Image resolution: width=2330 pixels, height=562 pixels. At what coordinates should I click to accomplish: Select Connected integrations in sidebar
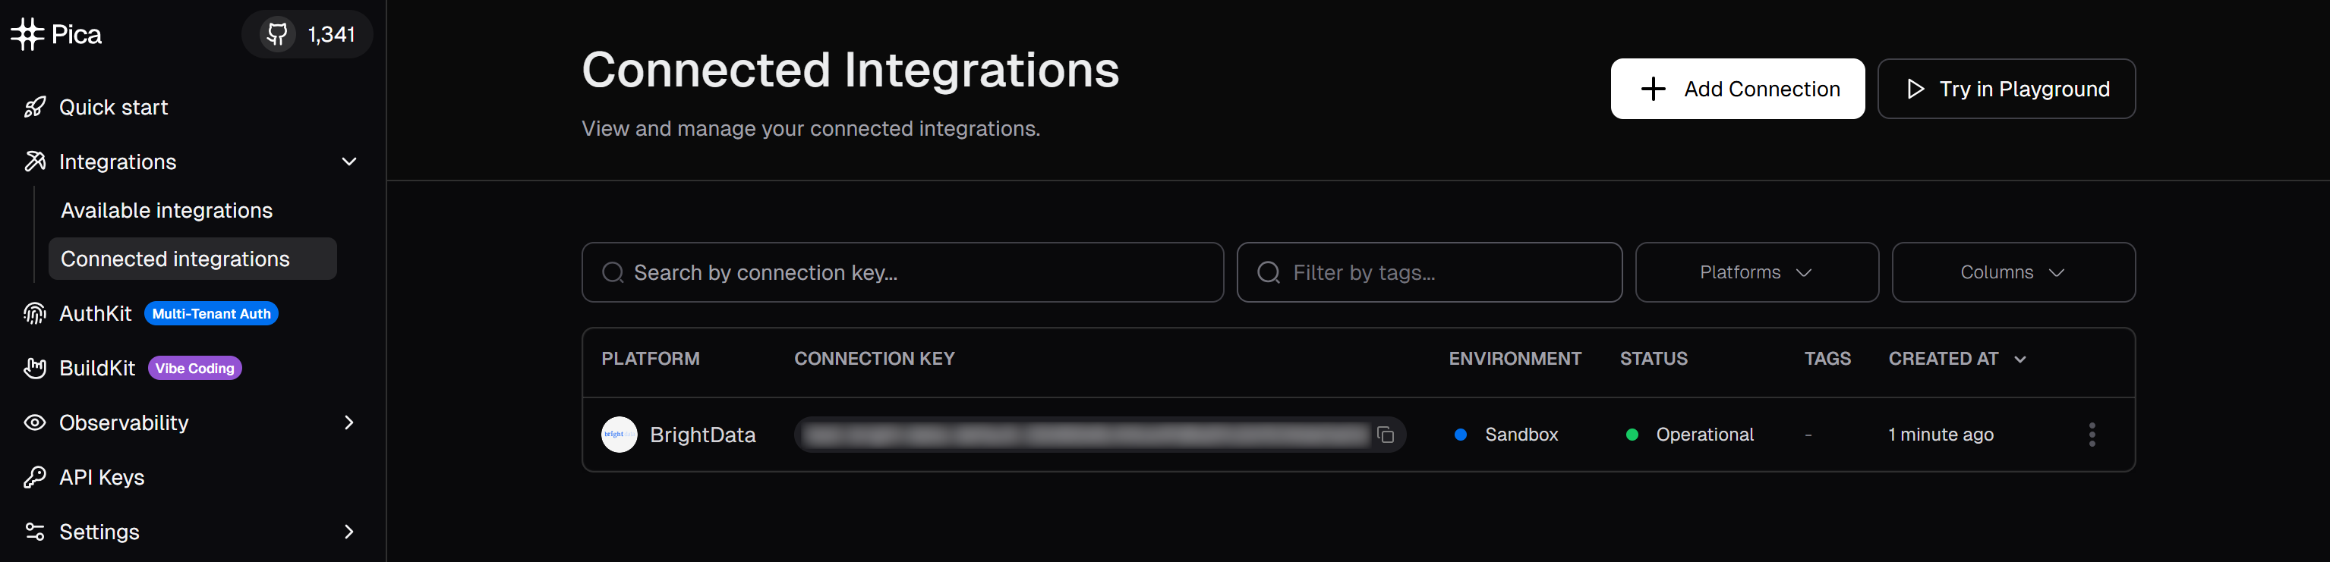(x=175, y=259)
